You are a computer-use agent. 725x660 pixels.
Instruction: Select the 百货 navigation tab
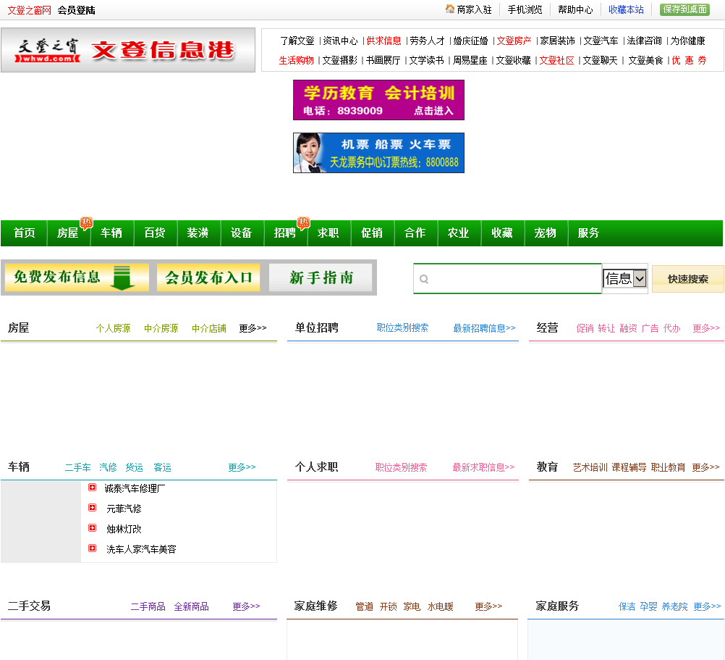click(154, 233)
